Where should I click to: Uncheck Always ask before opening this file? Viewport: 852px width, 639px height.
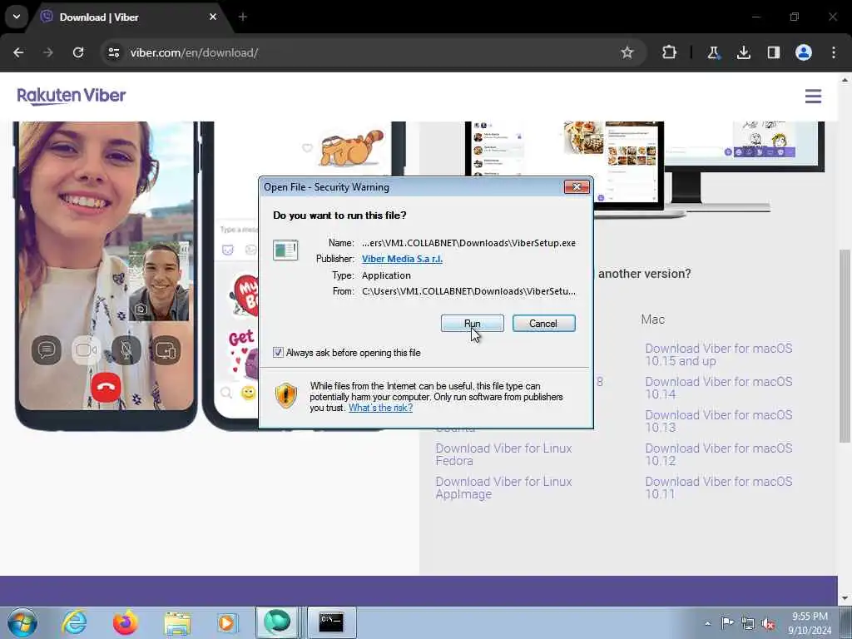(278, 353)
